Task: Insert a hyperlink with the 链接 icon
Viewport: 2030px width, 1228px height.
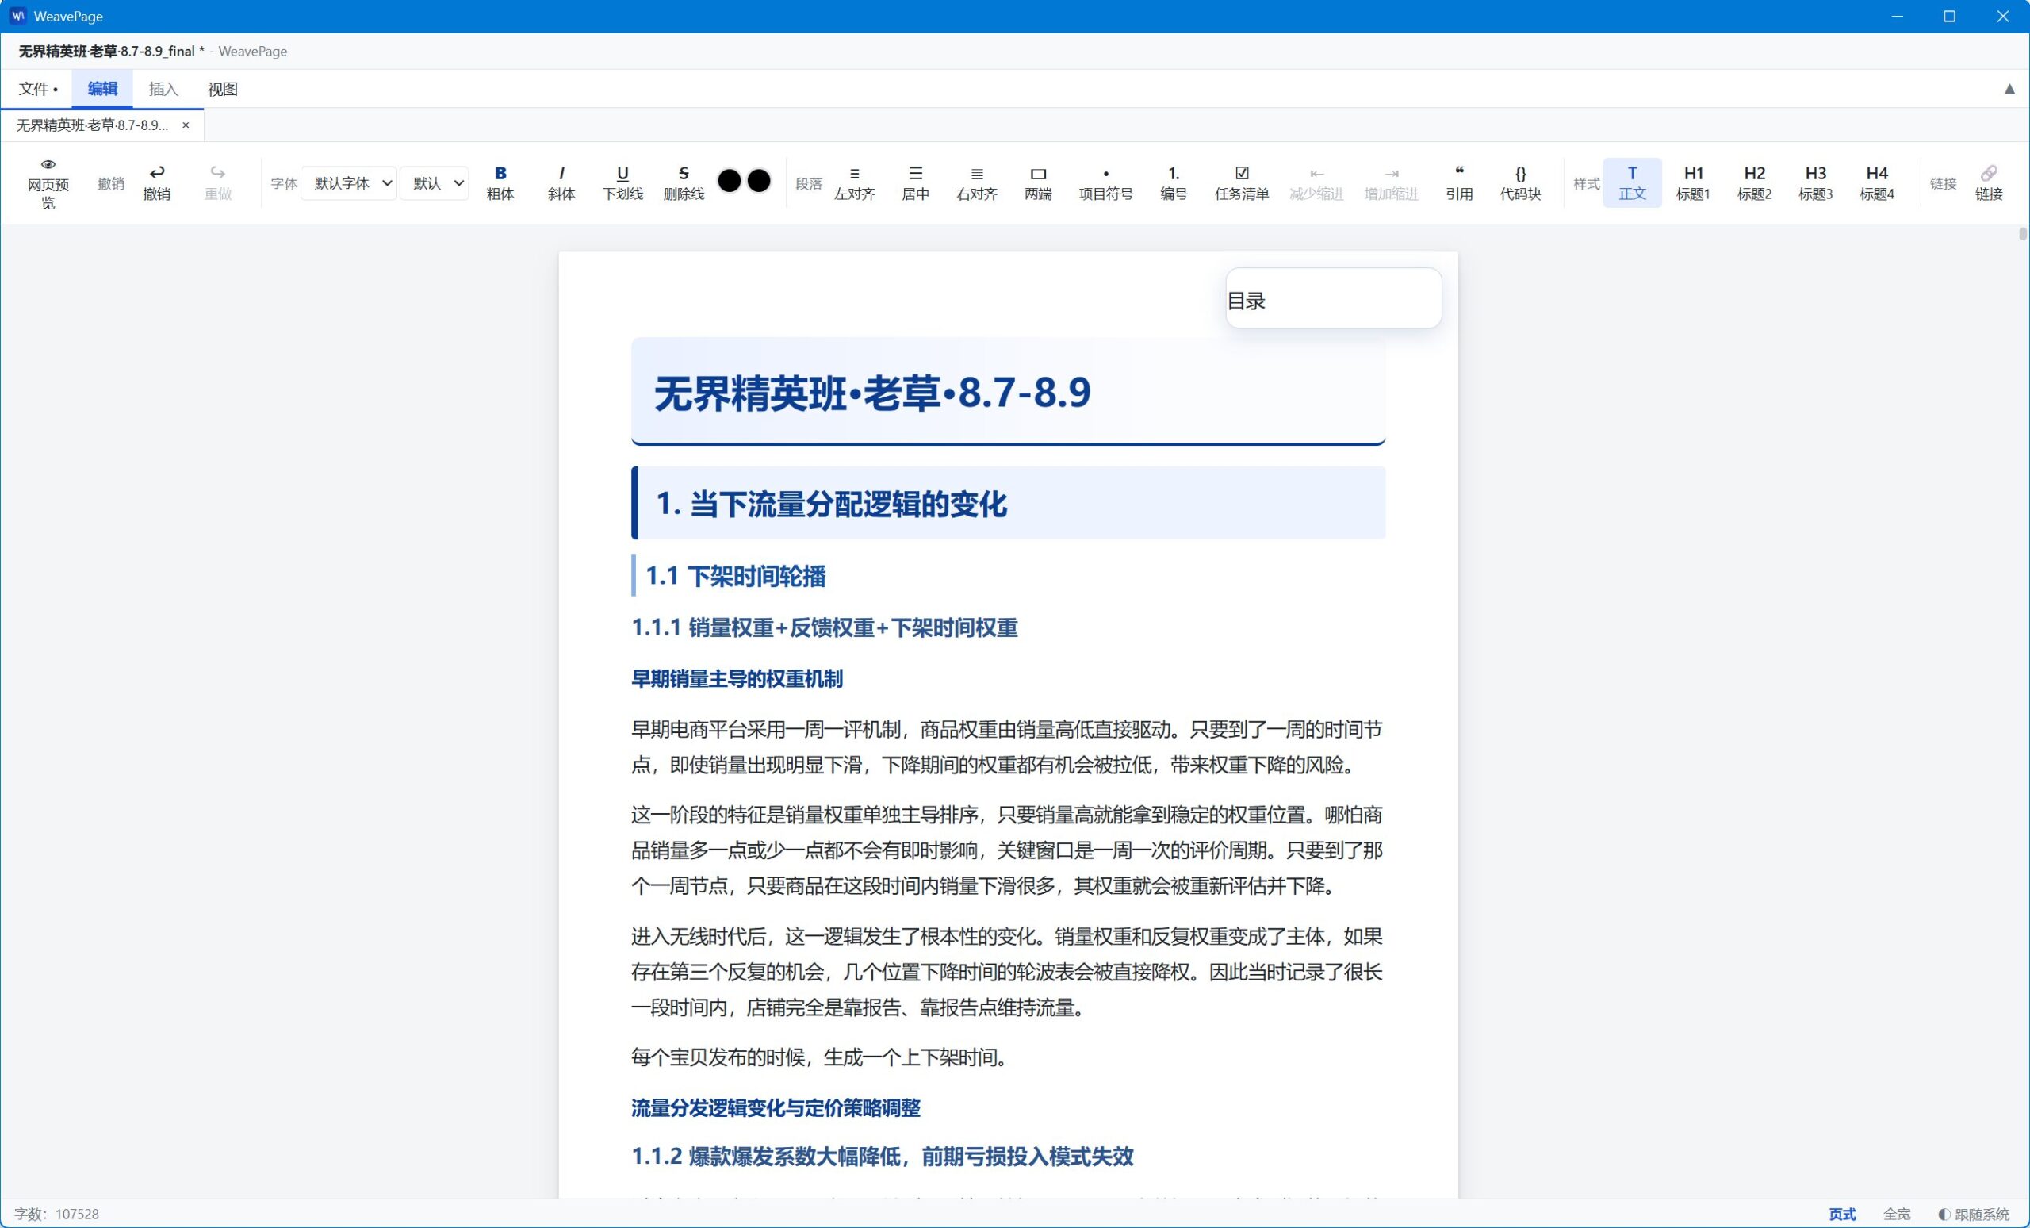Action: click(x=1988, y=183)
